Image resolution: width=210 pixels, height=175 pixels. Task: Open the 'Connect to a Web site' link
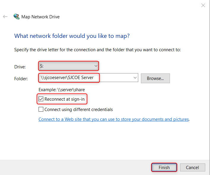pyautogui.click(x=114, y=119)
